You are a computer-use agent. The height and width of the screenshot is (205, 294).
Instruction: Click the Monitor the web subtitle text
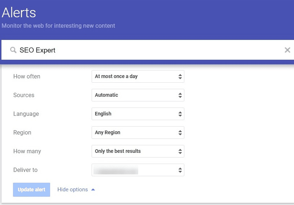pyautogui.click(x=58, y=26)
